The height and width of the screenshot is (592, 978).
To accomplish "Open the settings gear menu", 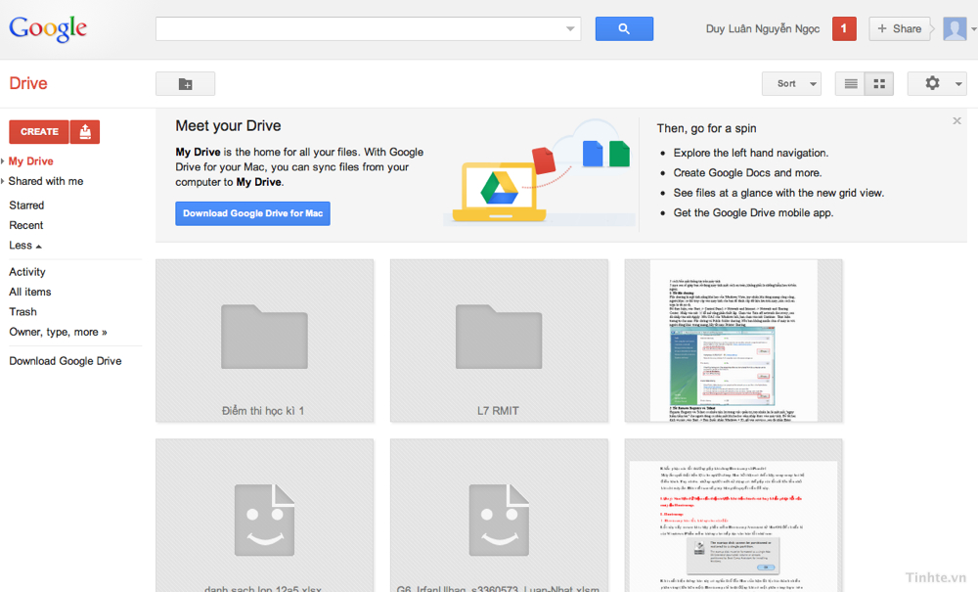I will 932,83.
